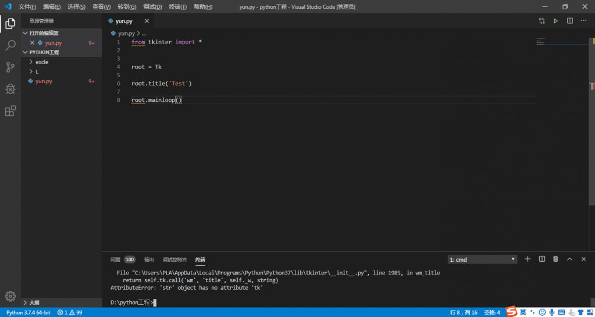Close the yun.py editor tab
Viewport: 595px width, 317px height.
point(147,21)
